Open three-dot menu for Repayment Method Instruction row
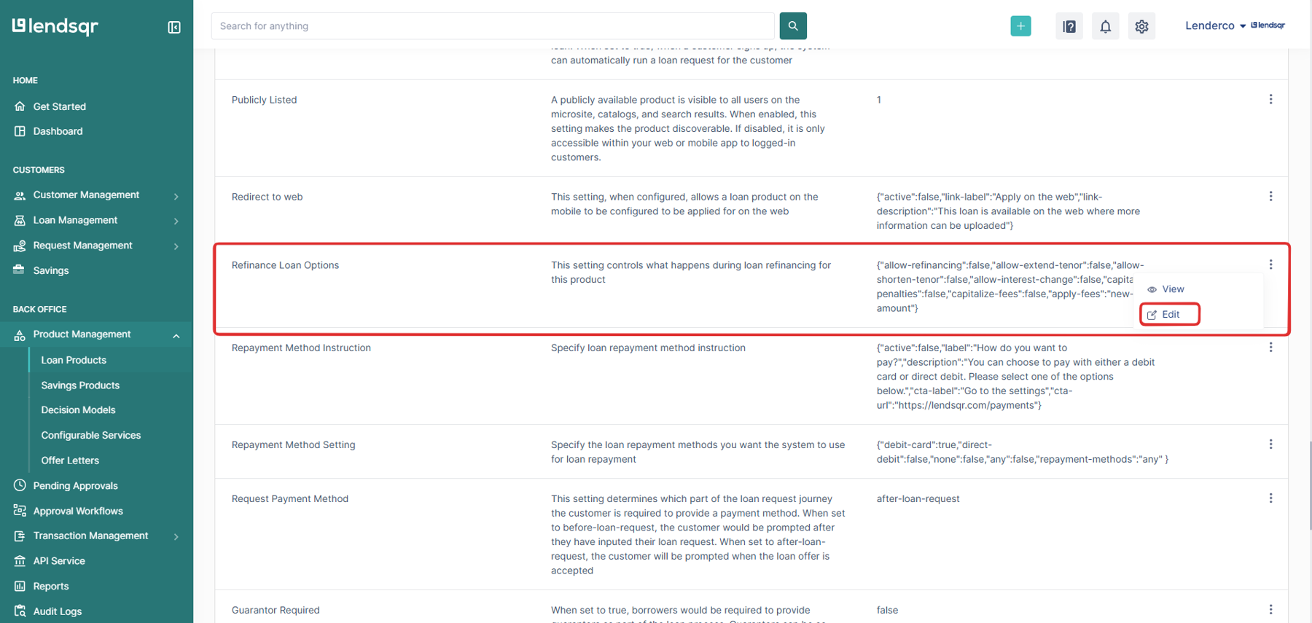The height and width of the screenshot is (623, 1312). (x=1270, y=348)
